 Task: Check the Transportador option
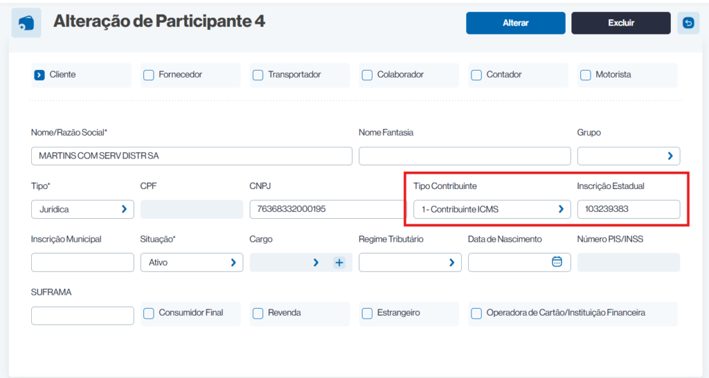258,75
